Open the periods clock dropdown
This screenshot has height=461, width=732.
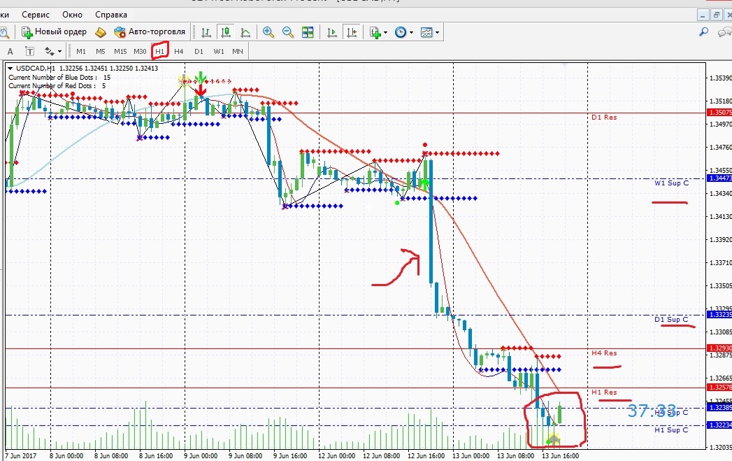click(404, 32)
